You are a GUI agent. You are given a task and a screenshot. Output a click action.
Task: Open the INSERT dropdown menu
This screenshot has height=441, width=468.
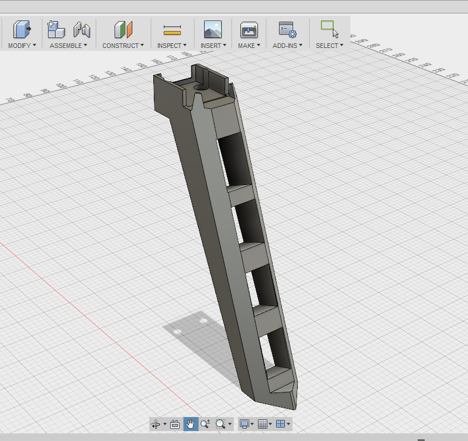tap(214, 46)
